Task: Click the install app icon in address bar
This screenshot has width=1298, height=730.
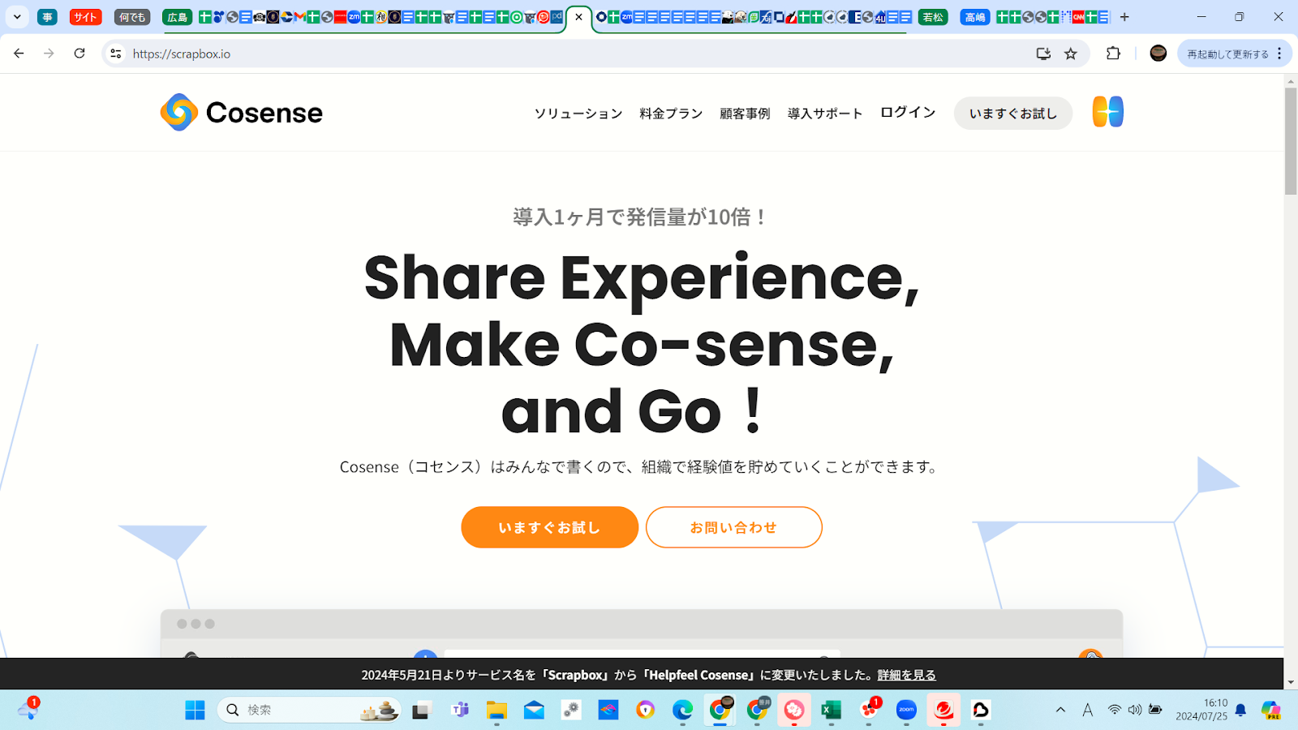Action: [x=1043, y=54]
